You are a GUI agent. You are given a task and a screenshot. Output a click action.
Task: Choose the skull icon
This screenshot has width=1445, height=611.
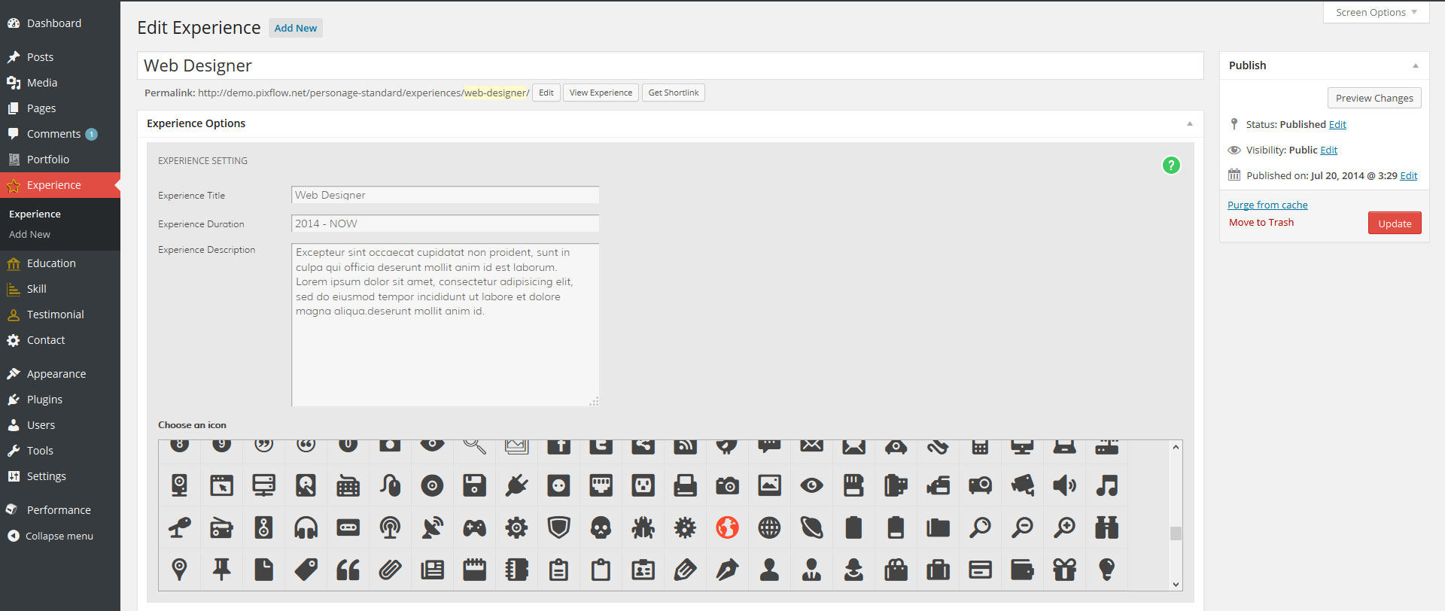601,527
